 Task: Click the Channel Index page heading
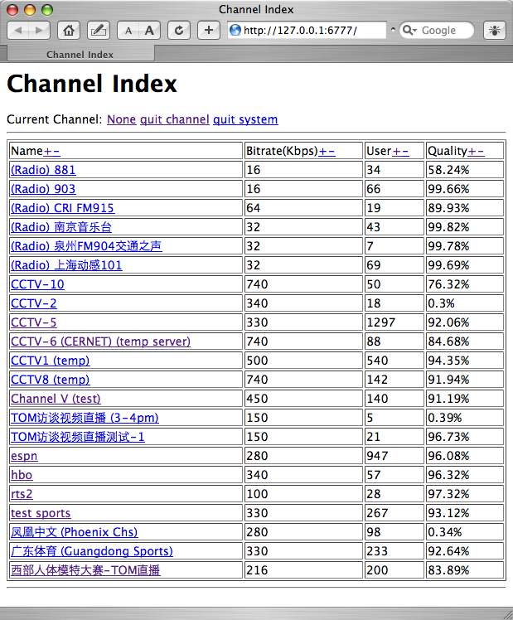[x=92, y=84]
